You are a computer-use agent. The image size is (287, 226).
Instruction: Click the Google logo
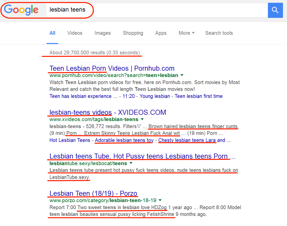[x=21, y=10]
